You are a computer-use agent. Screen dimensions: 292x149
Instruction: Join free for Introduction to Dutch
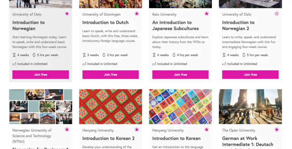(x=110, y=74)
